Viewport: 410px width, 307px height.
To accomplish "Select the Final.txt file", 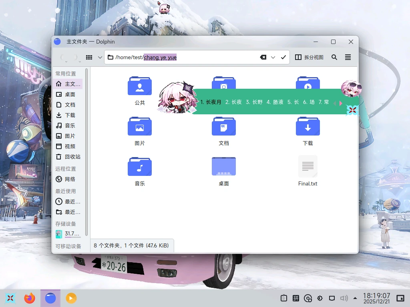I will pyautogui.click(x=308, y=171).
